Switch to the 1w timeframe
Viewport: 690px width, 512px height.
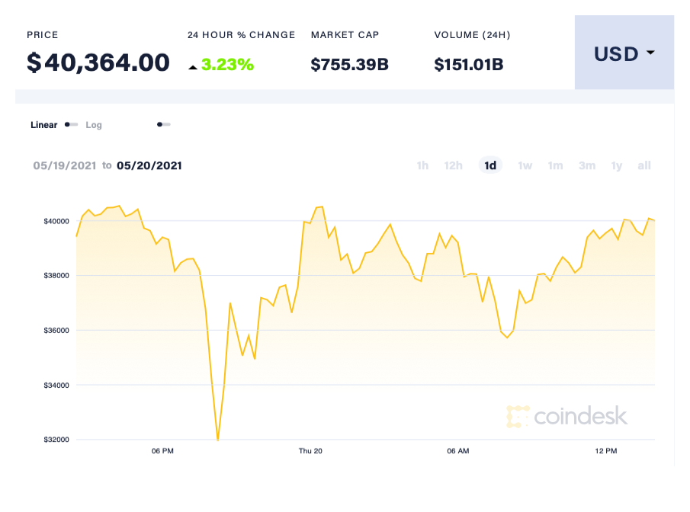[x=525, y=165]
